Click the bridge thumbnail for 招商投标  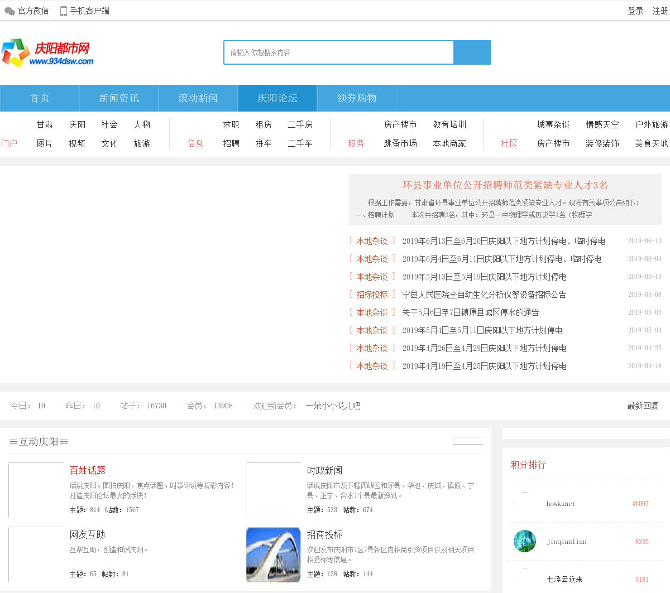pos(273,555)
